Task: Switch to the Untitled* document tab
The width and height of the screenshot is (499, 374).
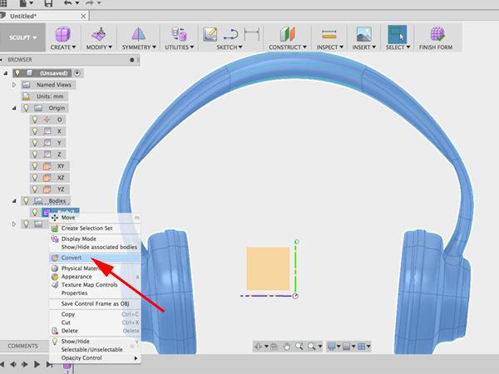Action: coord(23,16)
